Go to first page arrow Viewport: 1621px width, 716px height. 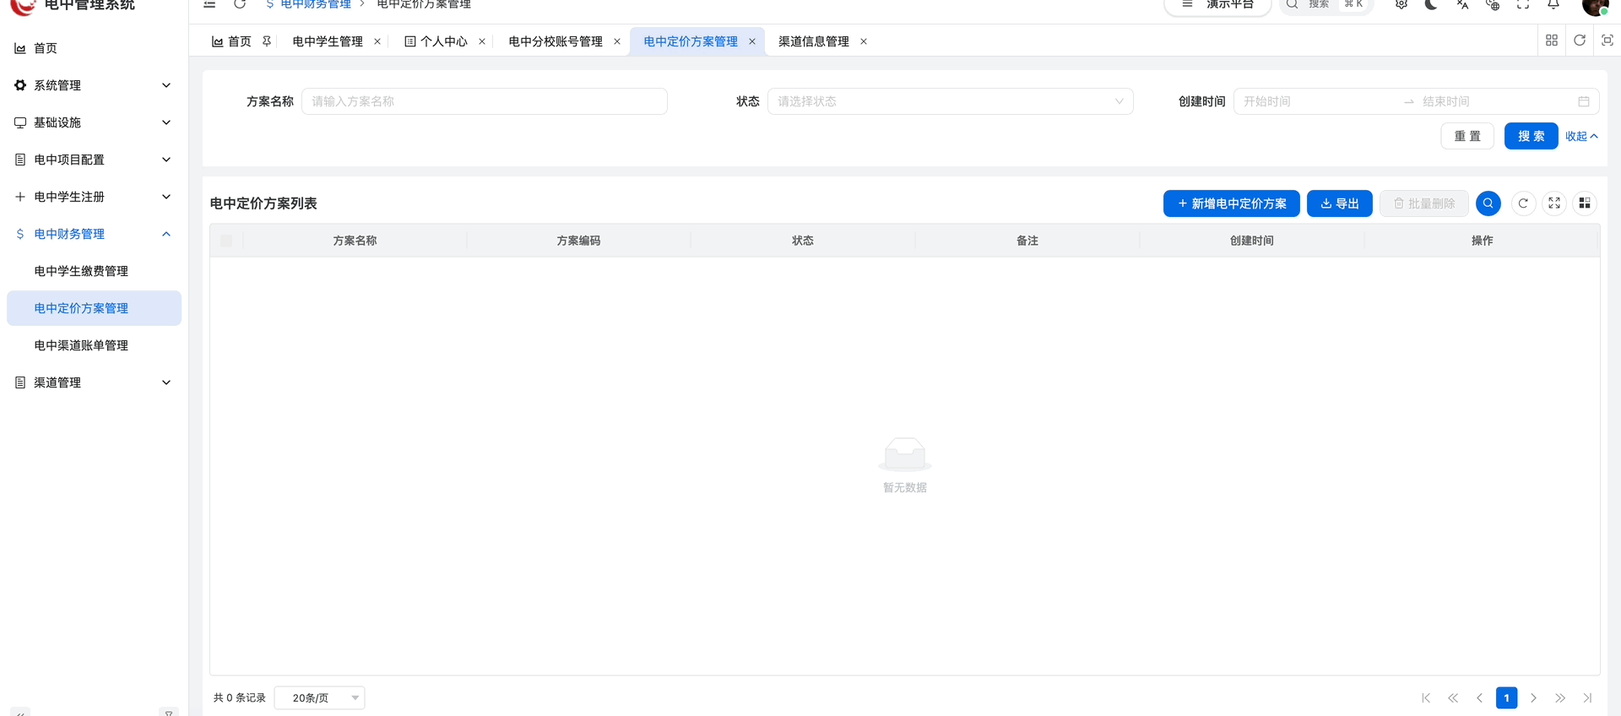pos(1426,698)
